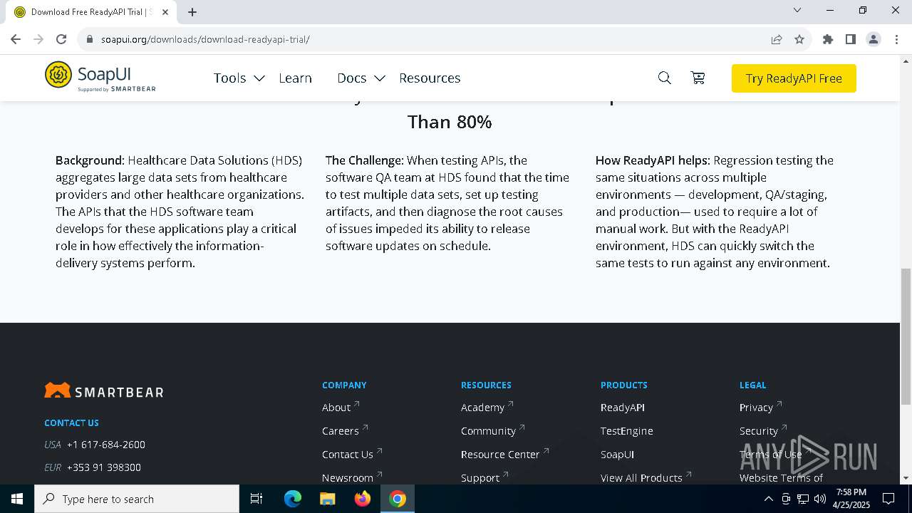The width and height of the screenshot is (912, 513).
Task: Go back with the browser back arrow
Action: pyautogui.click(x=16, y=39)
